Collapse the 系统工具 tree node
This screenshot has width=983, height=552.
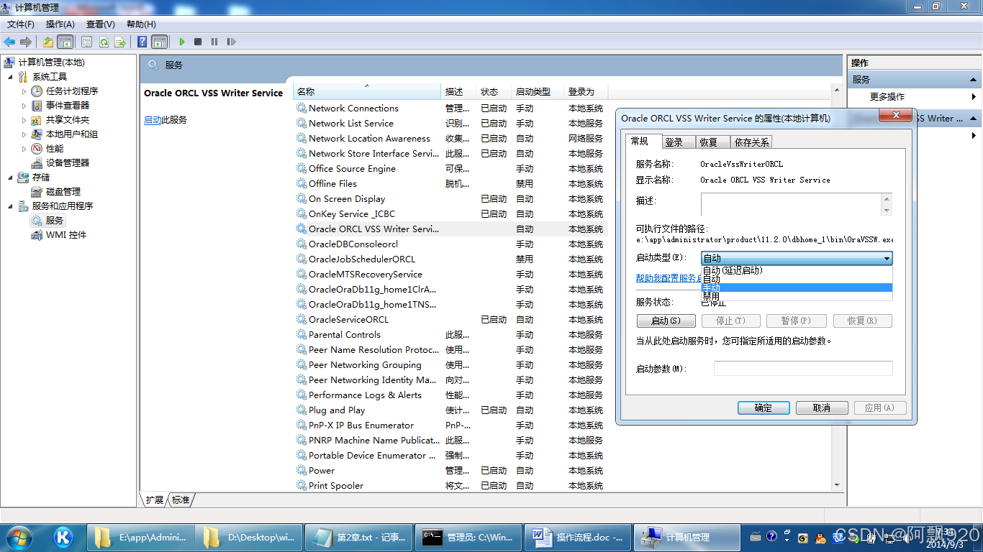[x=10, y=77]
